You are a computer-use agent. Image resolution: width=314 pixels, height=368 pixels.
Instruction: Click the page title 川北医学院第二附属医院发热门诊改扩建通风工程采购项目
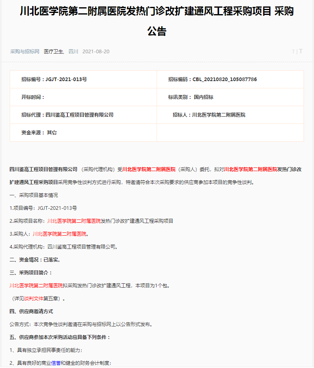157,21
